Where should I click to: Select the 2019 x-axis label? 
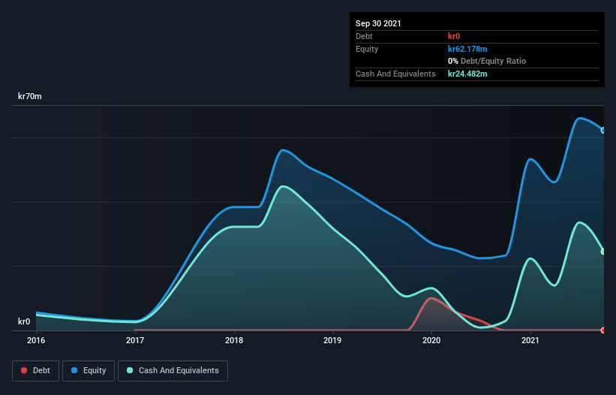(332, 340)
